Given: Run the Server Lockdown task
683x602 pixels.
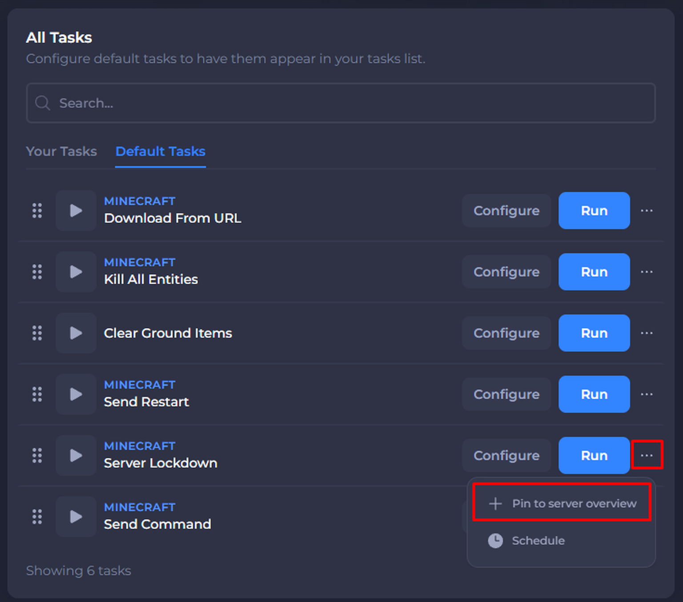Looking at the screenshot, I should pos(594,455).
